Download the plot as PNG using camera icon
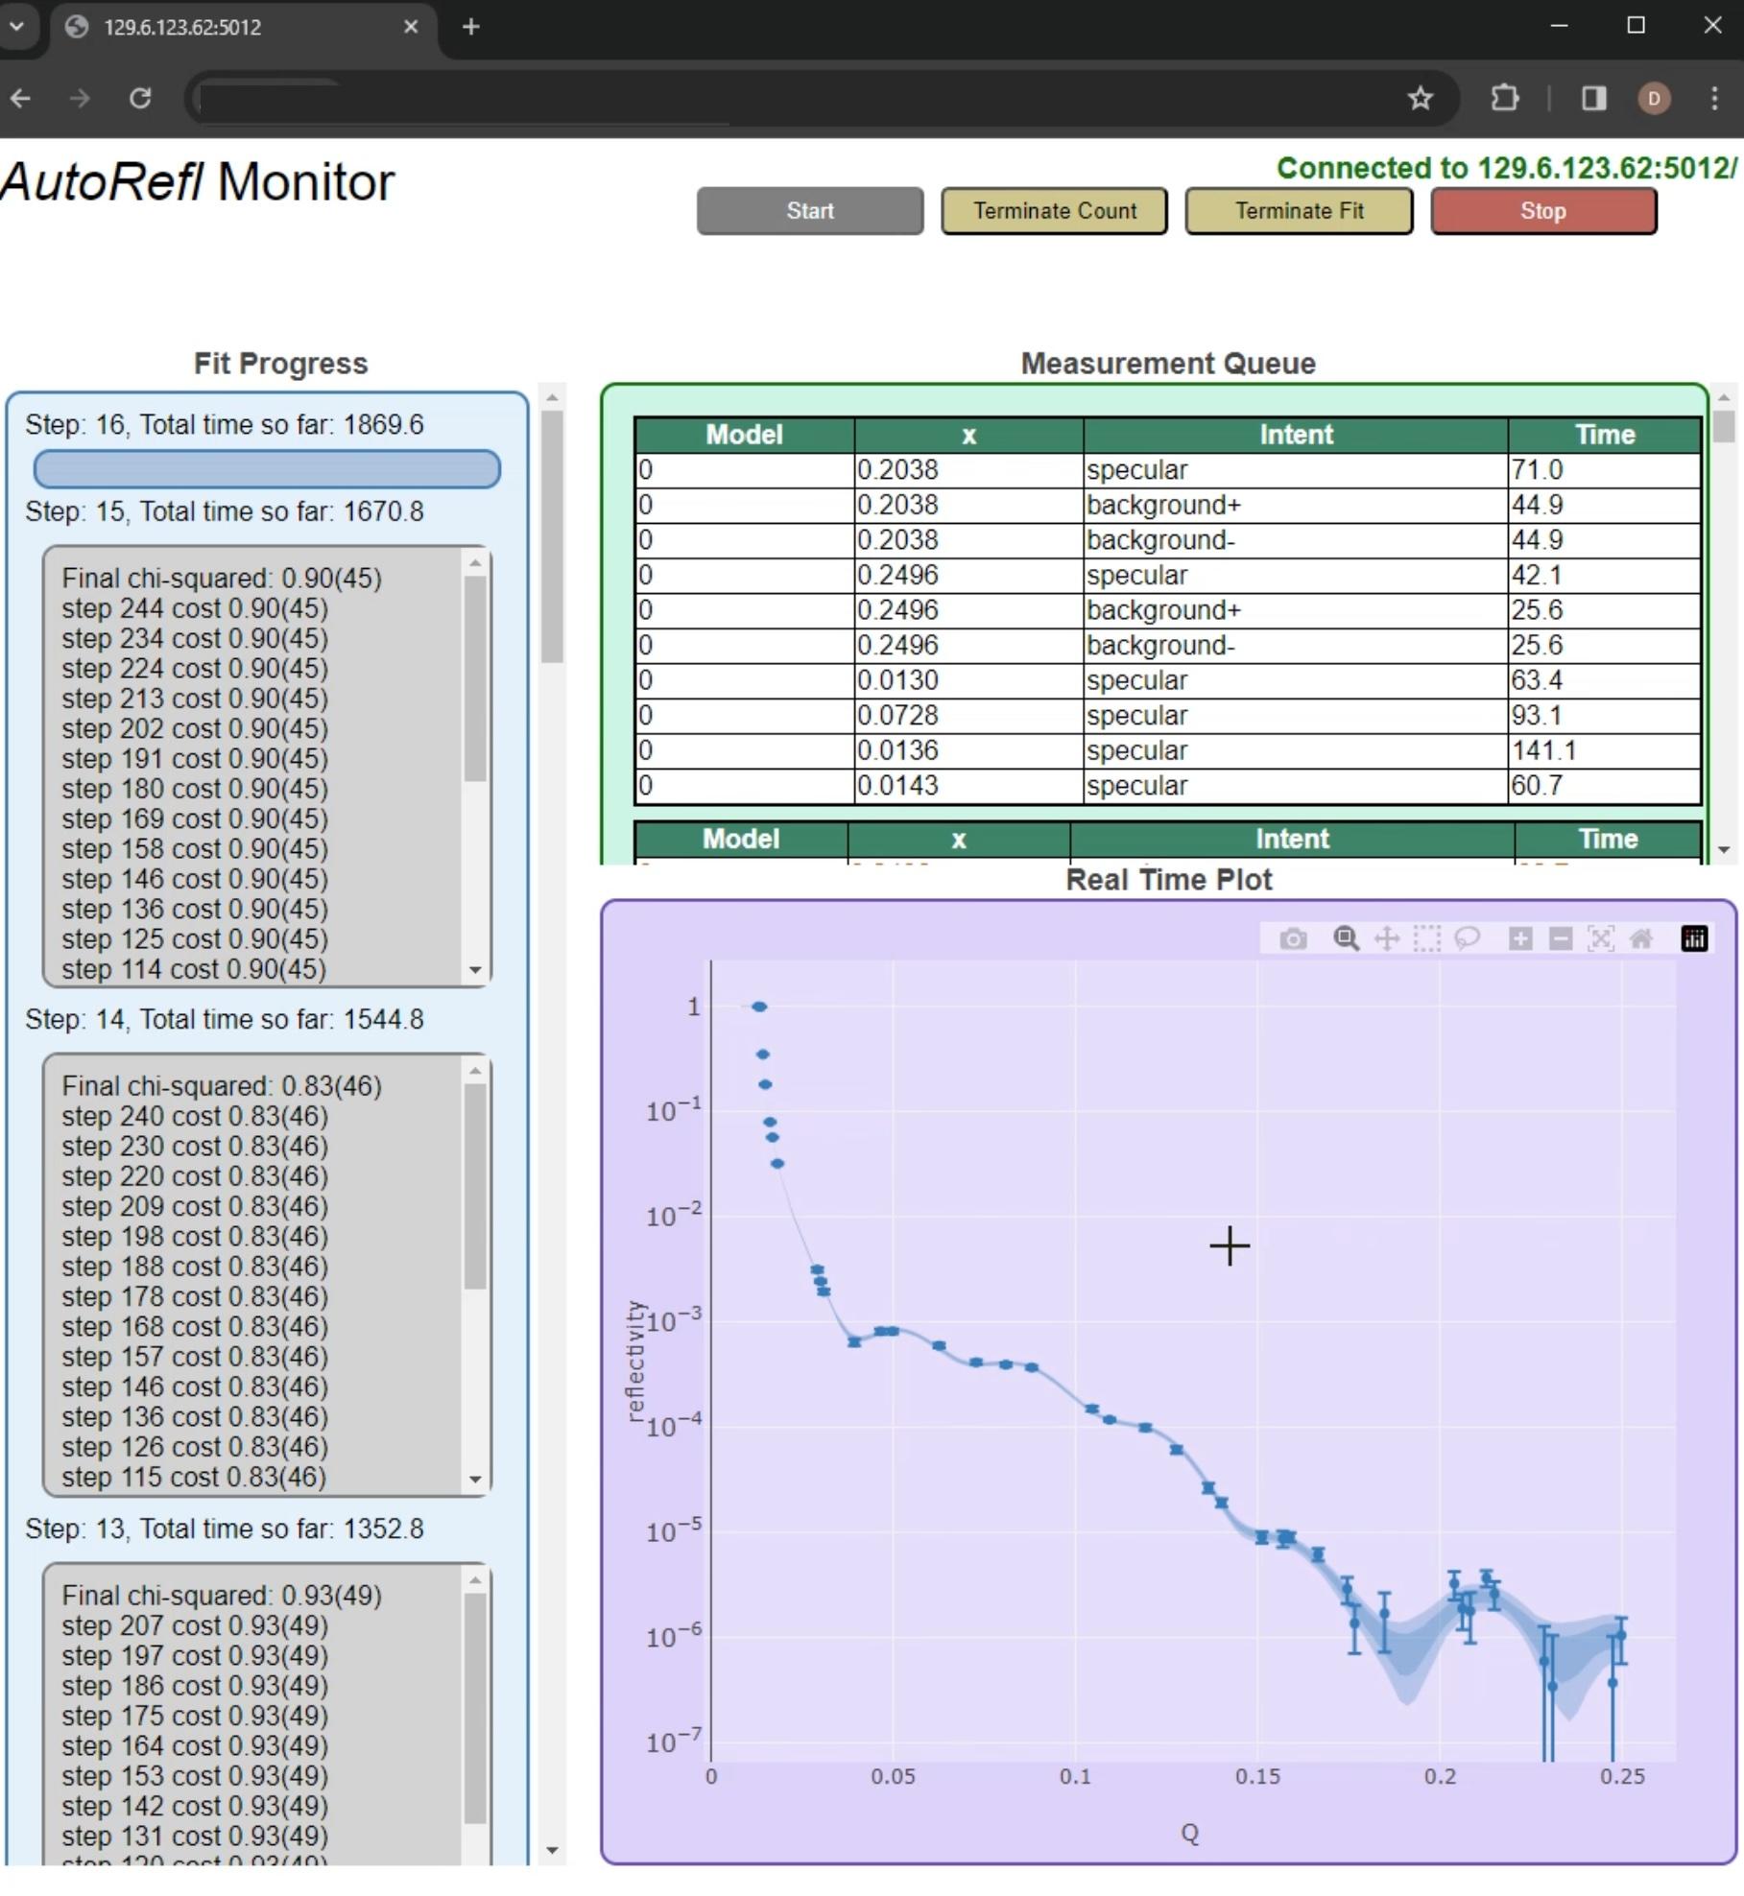The width and height of the screenshot is (1744, 1896). (1294, 938)
